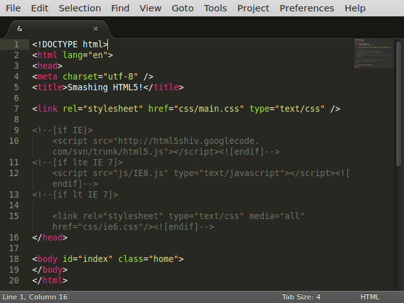Close the '&' file tab

96,28
